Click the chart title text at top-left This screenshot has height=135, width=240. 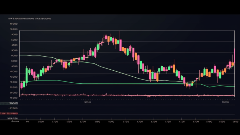pyautogui.click(x=29, y=19)
